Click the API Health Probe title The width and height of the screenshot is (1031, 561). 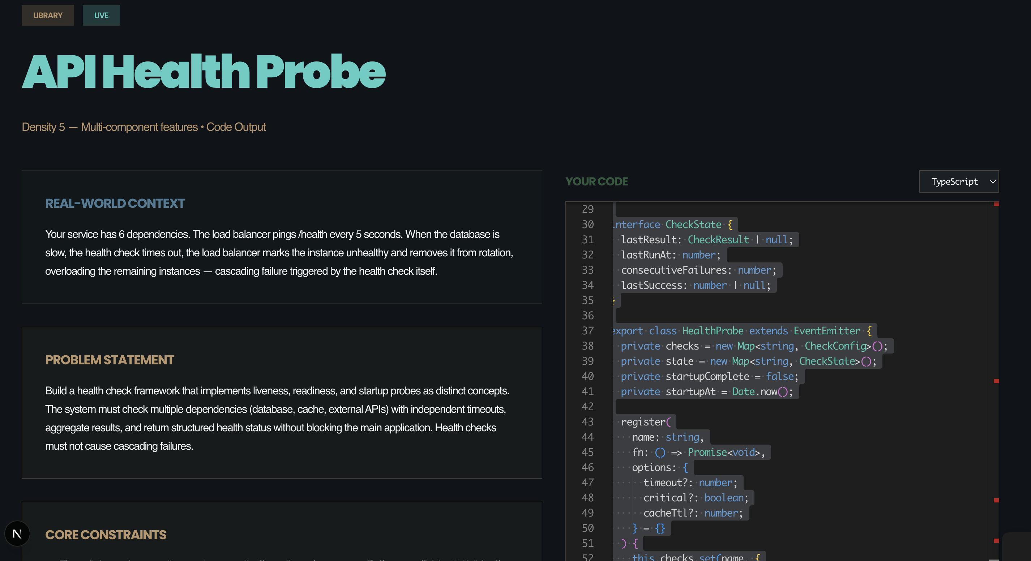pos(203,72)
